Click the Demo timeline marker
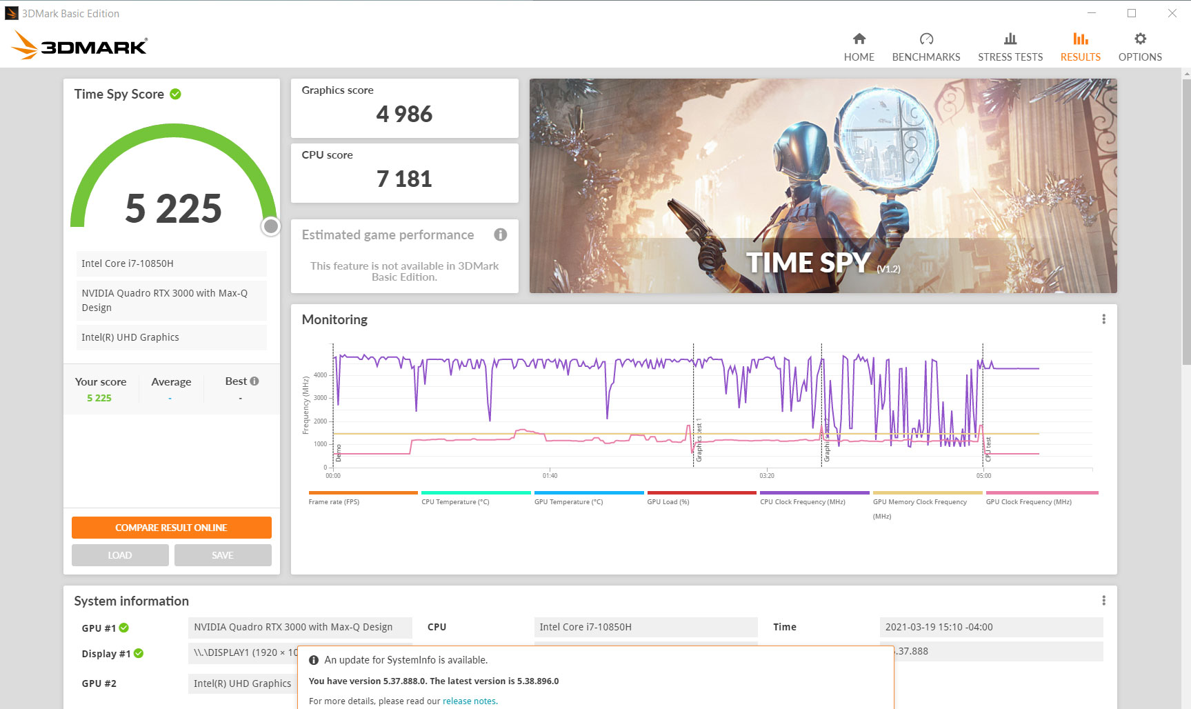The width and height of the screenshot is (1191, 709). [338, 453]
